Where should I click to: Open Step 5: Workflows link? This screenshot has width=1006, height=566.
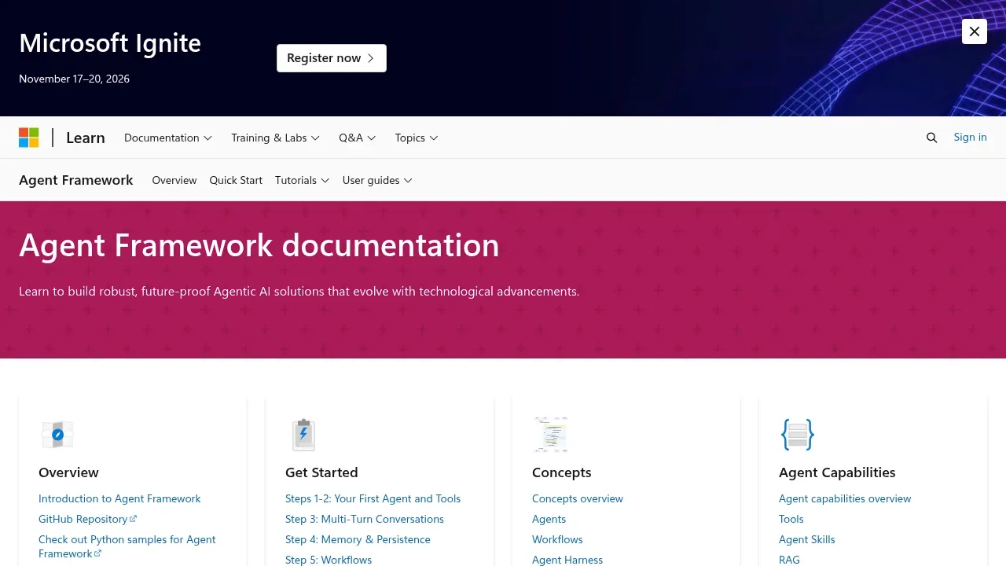(329, 560)
